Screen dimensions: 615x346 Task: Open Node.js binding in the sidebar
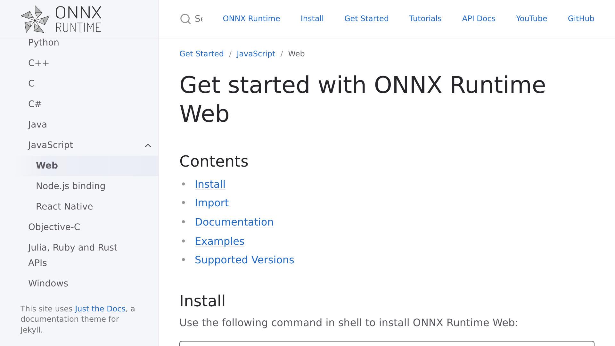70,186
